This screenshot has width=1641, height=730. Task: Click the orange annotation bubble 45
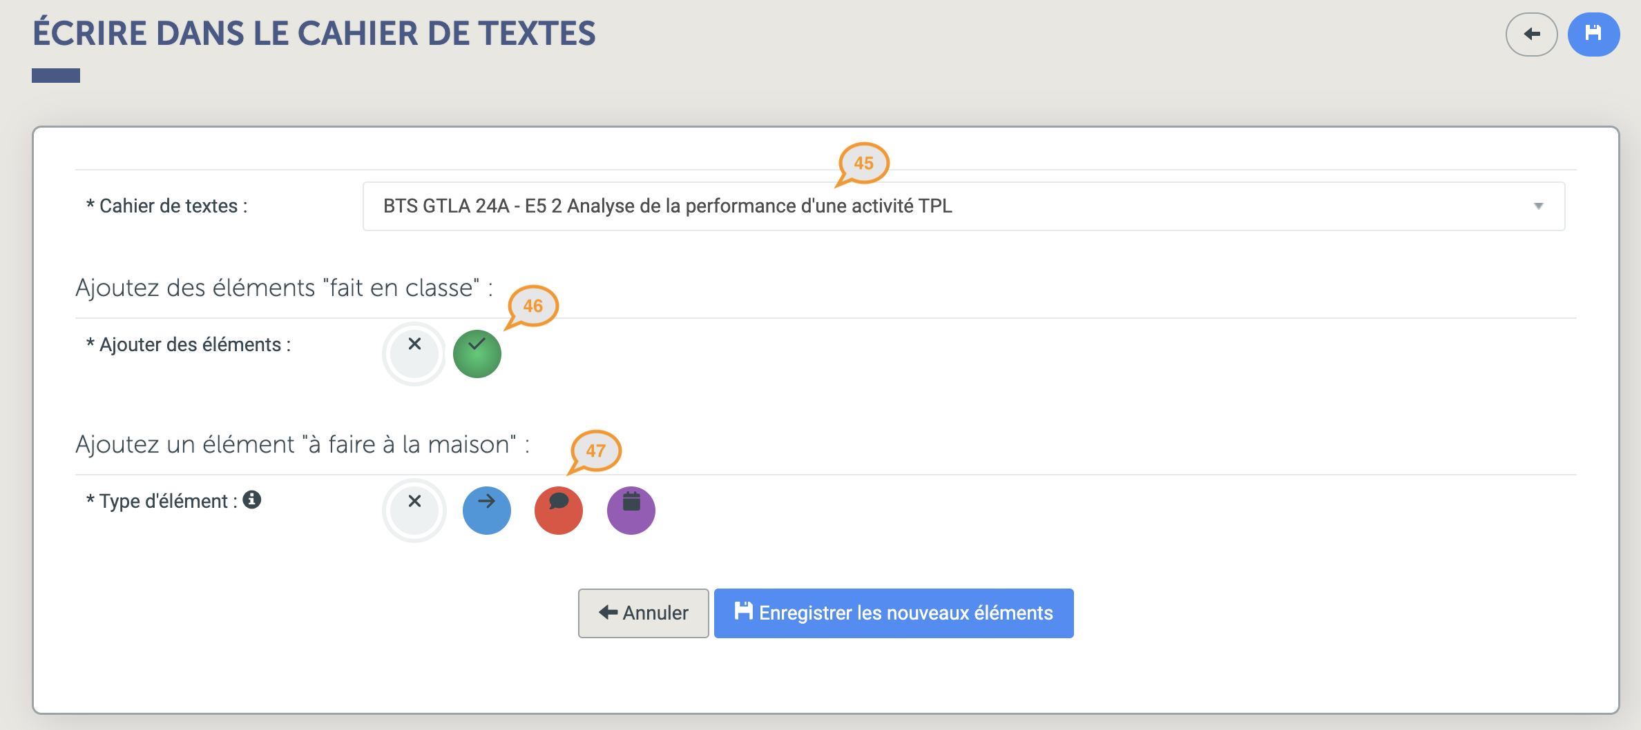pyautogui.click(x=863, y=164)
